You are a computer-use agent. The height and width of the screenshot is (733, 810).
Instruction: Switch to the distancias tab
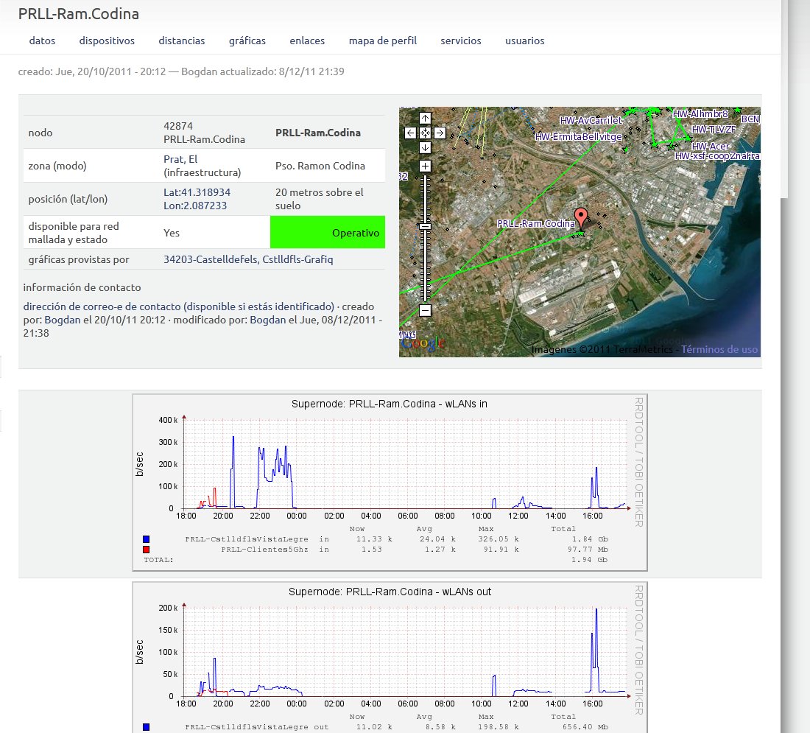pyautogui.click(x=182, y=41)
